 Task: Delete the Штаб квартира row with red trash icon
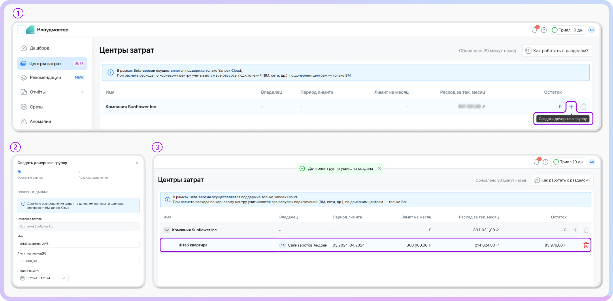(x=586, y=245)
